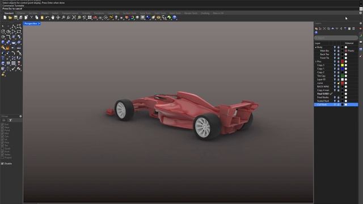Image resolution: width=363 pixels, height=204 pixels.
Task: Click the four-viewport layout icon
Action: [90, 18]
